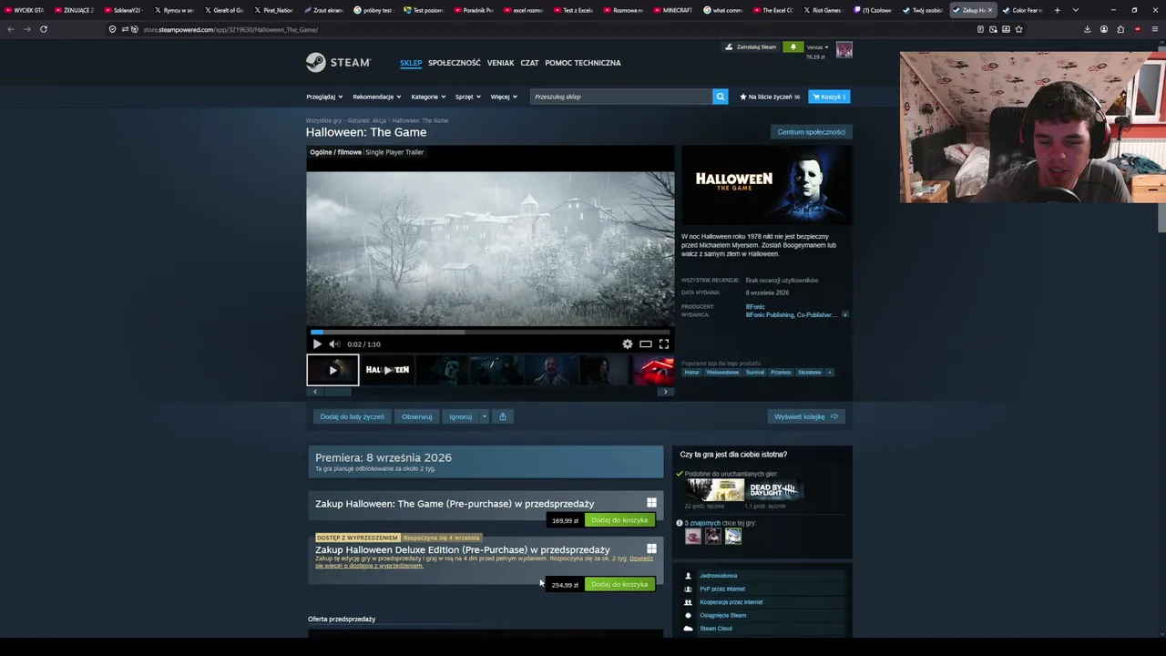The width and height of the screenshot is (1166, 656).
Task: Open a new browser tab
Action: pos(1057,10)
